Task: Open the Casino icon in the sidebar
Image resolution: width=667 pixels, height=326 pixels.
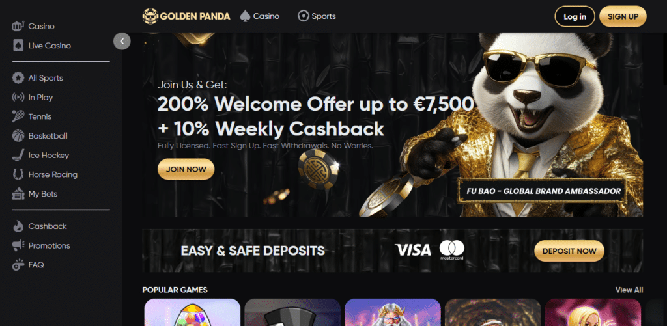Action: pos(18,26)
